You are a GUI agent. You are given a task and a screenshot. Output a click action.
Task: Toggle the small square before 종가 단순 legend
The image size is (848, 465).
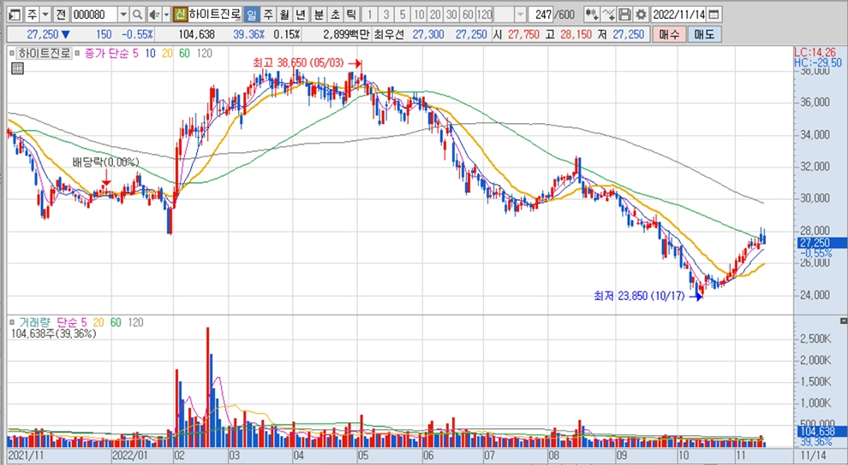[x=79, y=53]
